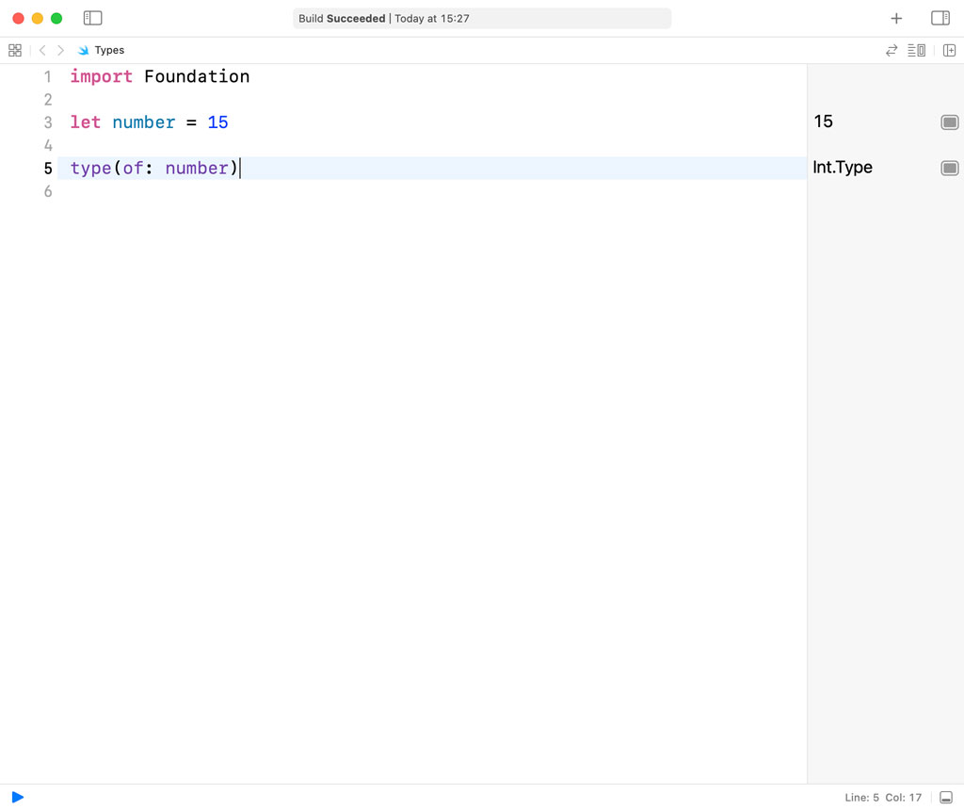Screen dimensions: 964x810
Task: Click the swap editor arrows icon
Action: (892, 50)
